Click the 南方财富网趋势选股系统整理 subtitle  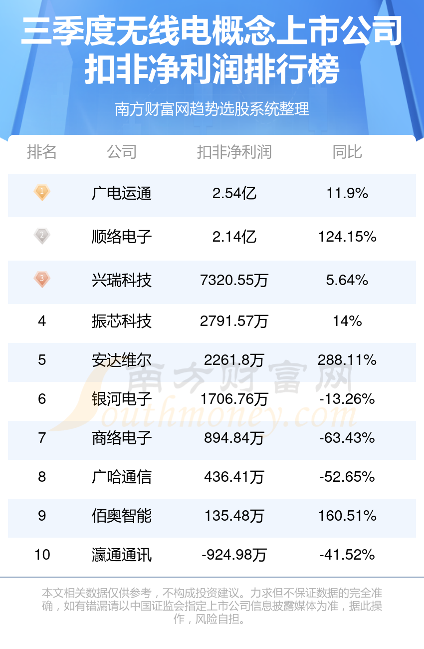(x=212, y=109)
